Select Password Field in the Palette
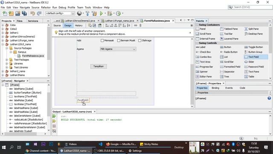The image size is (273, 154). (x=254, y=67)
